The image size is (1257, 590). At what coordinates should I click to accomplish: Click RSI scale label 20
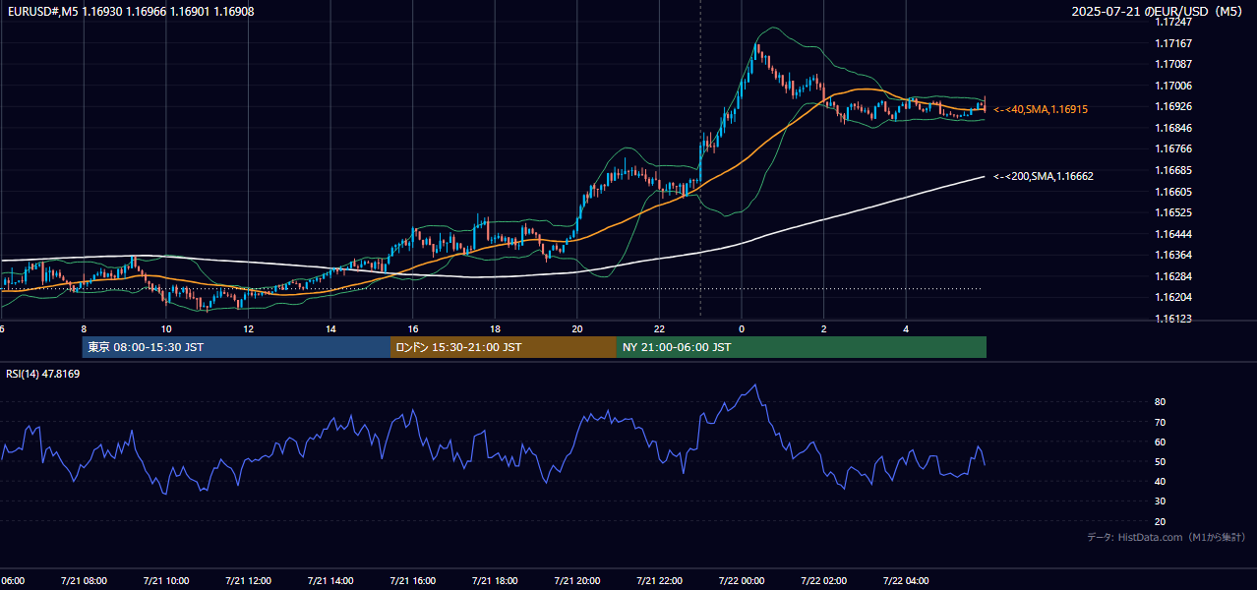[x=1160, y=521]
